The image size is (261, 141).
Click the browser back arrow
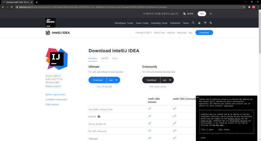3,7
